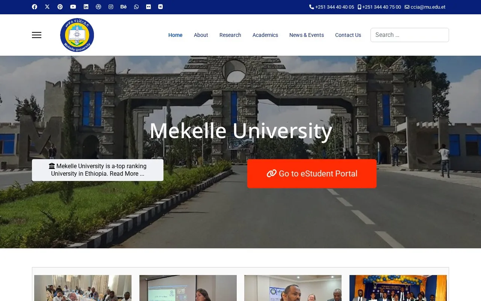The width and height of the screenshot is (481, 301).
Task: Open the top ranking University Read More button
Action: tap(98, 170)
